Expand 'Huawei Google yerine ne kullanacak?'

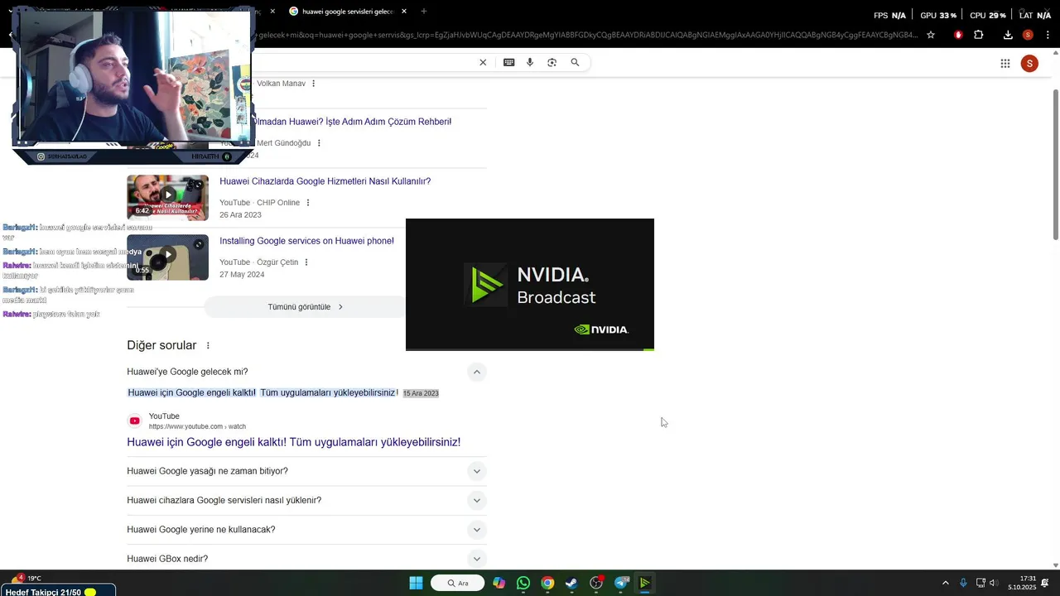476,530
